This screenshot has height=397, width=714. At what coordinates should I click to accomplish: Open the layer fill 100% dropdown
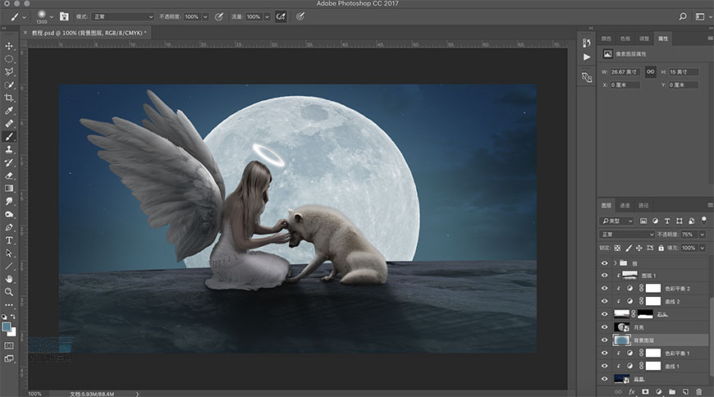(x=702, y=248)
